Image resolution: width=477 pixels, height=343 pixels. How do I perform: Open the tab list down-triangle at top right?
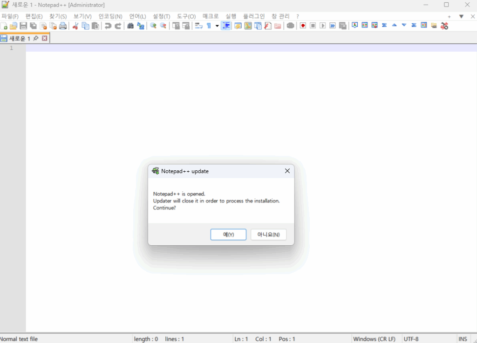461,16
